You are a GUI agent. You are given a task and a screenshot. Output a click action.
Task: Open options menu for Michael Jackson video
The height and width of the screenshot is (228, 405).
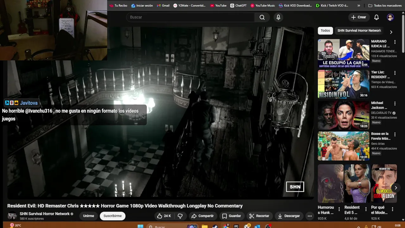pyautogui.click(x=395, y=104)
